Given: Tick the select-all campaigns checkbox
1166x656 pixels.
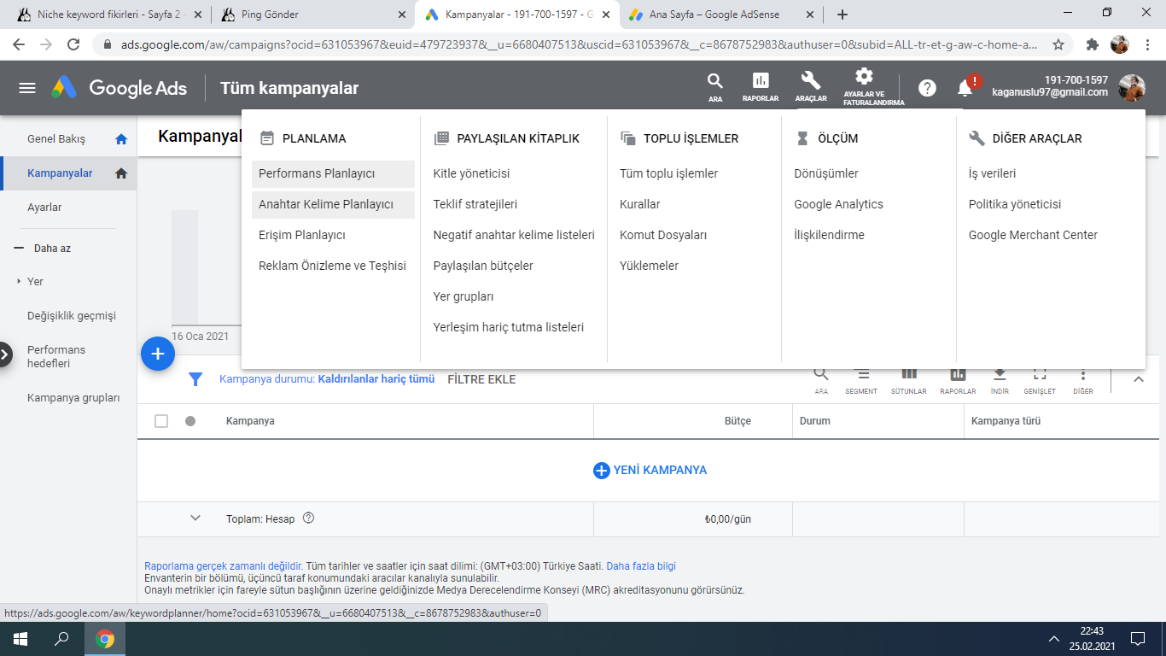Looking at the screenshot, I should coord(161,421).
